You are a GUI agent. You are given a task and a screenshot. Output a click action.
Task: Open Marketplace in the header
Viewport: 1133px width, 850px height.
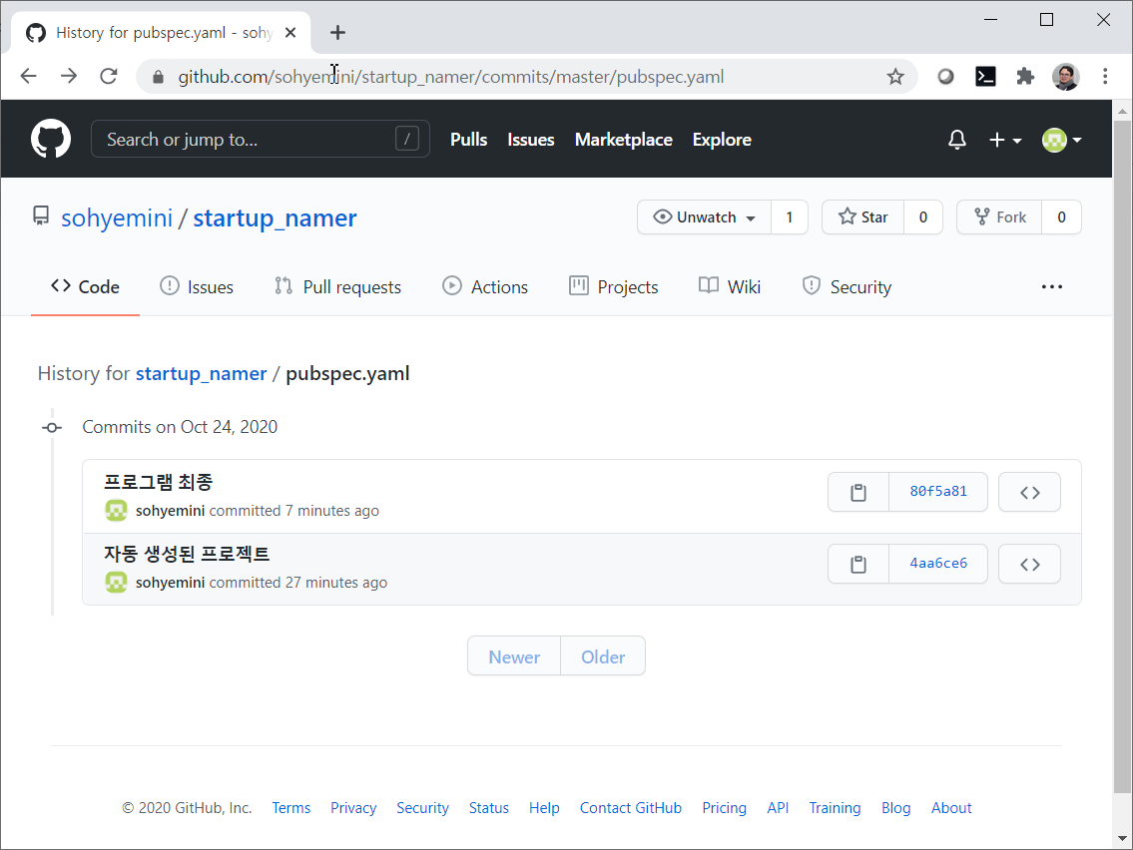coord(624,140)
